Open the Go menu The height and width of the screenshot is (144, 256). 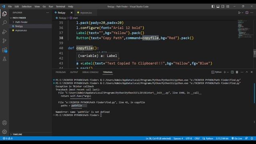pyautogui.click(x=44, y=6)
